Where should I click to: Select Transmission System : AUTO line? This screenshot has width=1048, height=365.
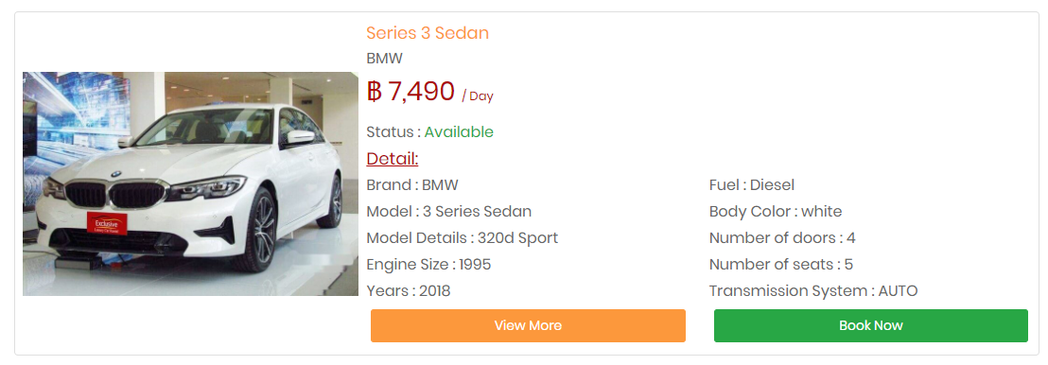tap(813, 291)
